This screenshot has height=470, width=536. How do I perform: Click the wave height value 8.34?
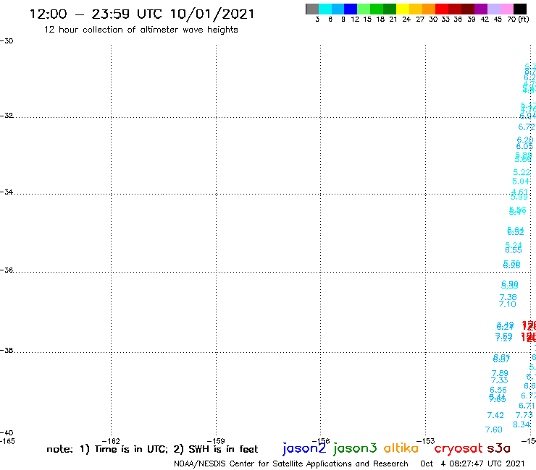point(522,425)
